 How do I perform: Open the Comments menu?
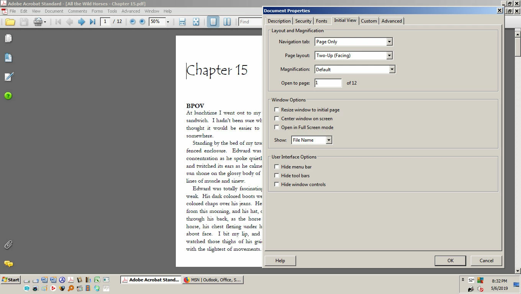(x=77, y=11)
